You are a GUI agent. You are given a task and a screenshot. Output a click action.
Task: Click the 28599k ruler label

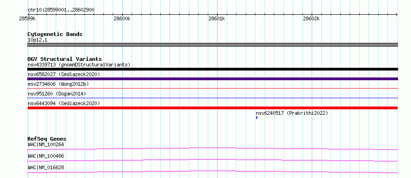[28, 18]
